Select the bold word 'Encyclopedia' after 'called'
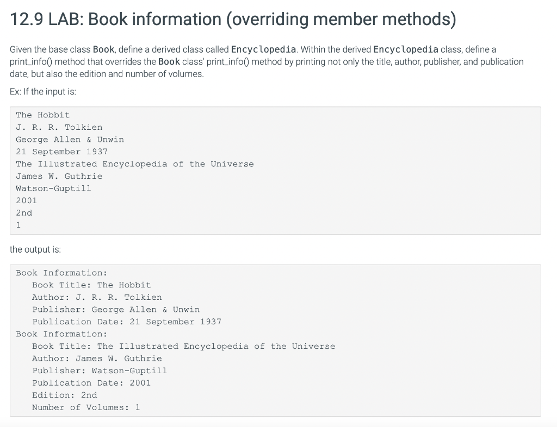 point(263,49)
